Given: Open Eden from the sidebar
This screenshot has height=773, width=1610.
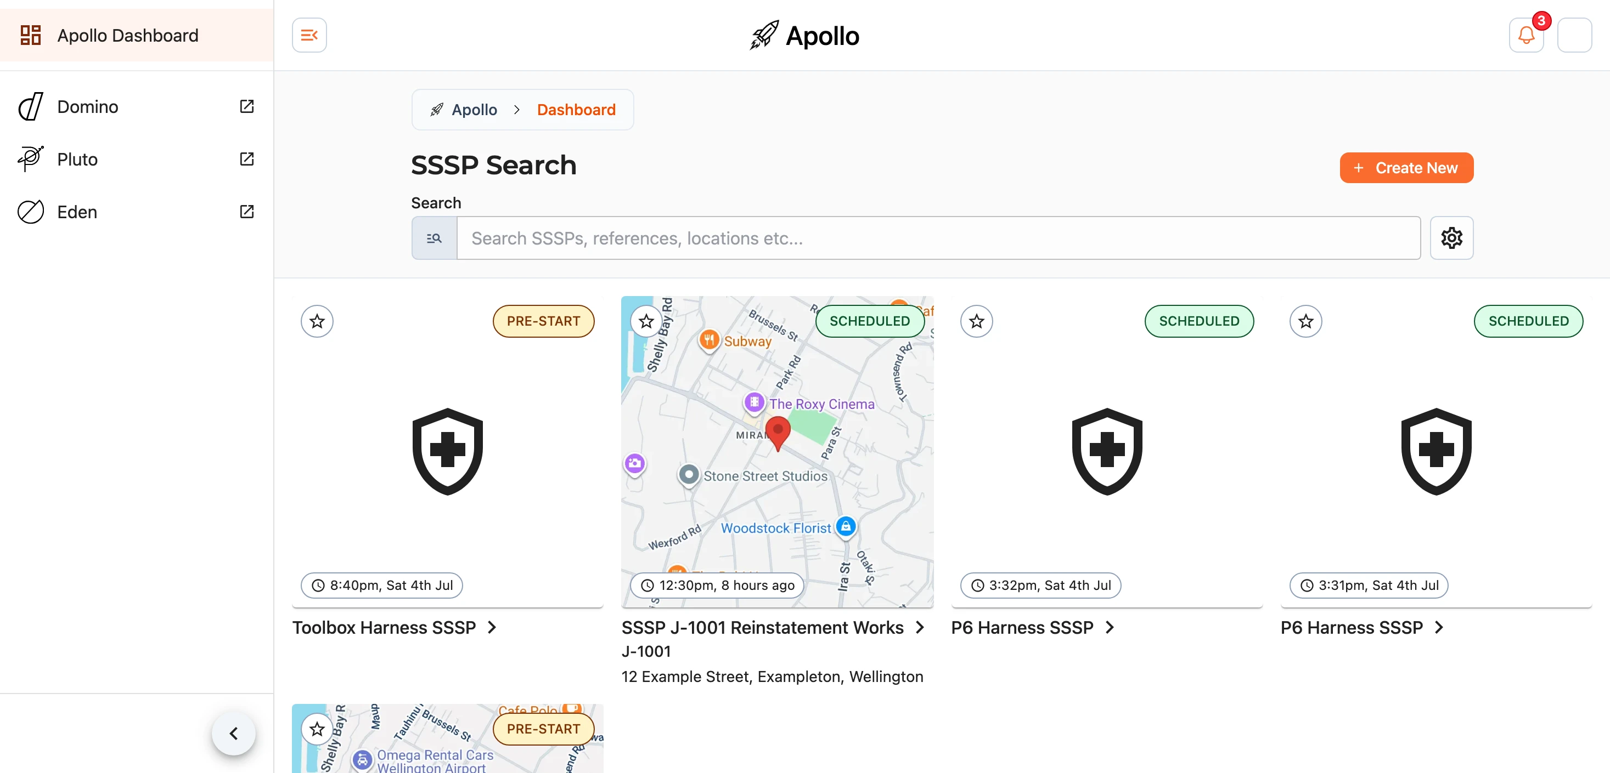Looking at the screenshot, I should click(136, 212).
